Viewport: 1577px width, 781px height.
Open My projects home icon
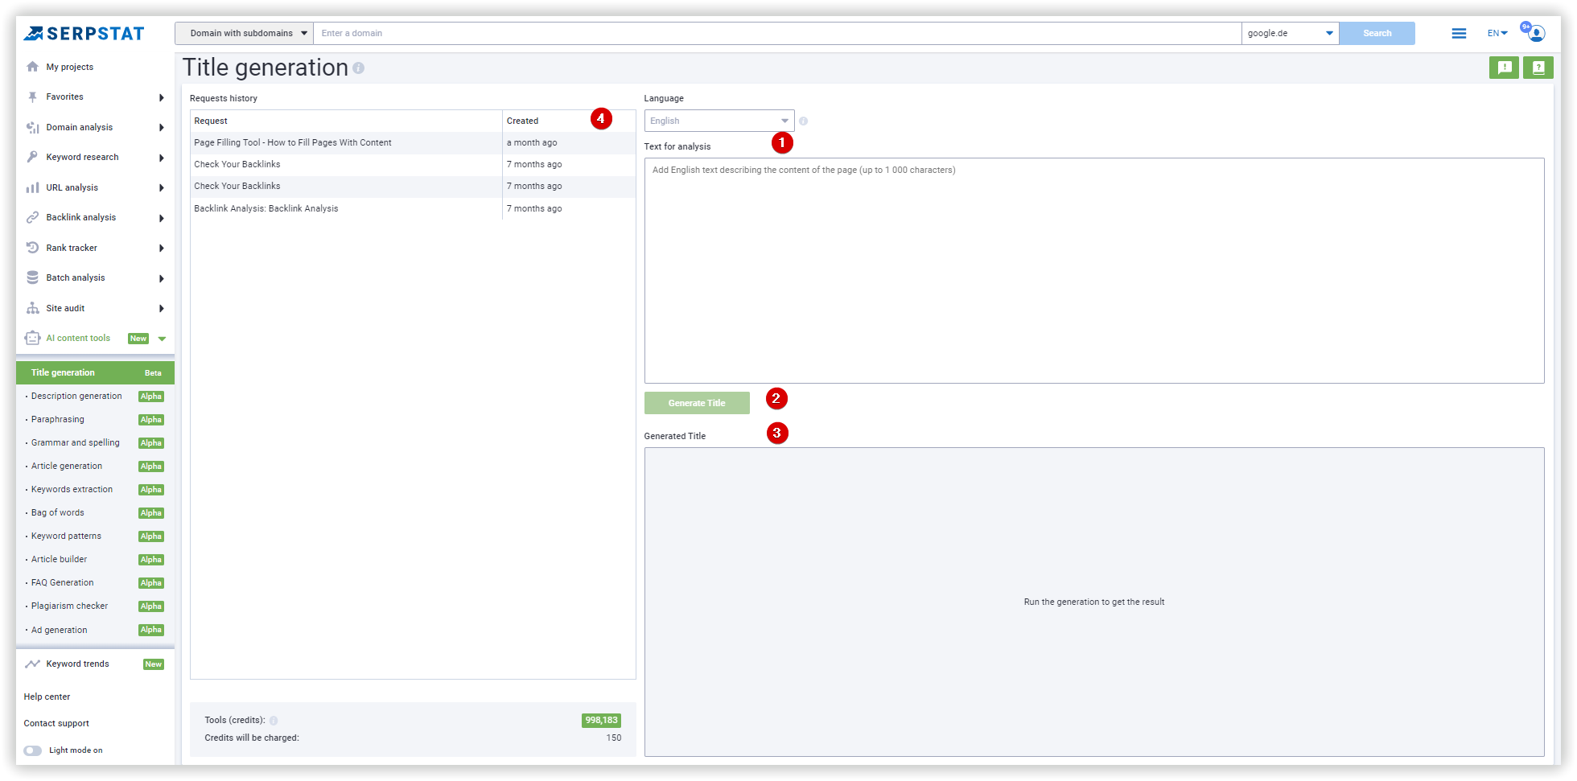tap(32, 67)
